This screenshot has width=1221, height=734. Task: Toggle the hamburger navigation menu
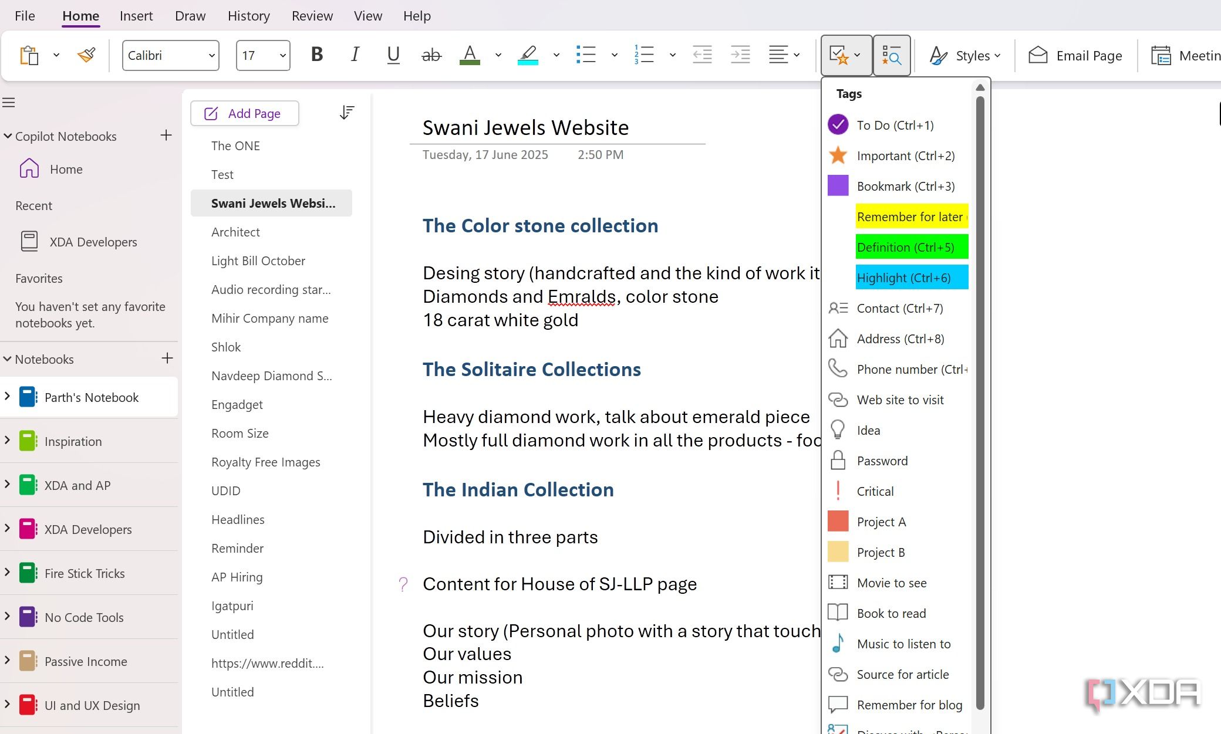click(9, 103)
